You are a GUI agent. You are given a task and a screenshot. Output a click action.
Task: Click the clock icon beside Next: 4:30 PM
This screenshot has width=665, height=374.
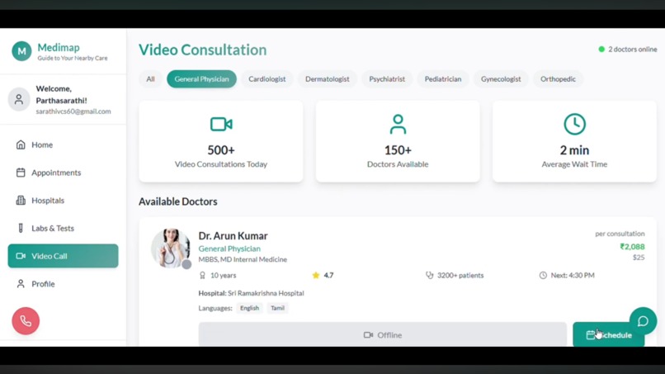(543, 275)
